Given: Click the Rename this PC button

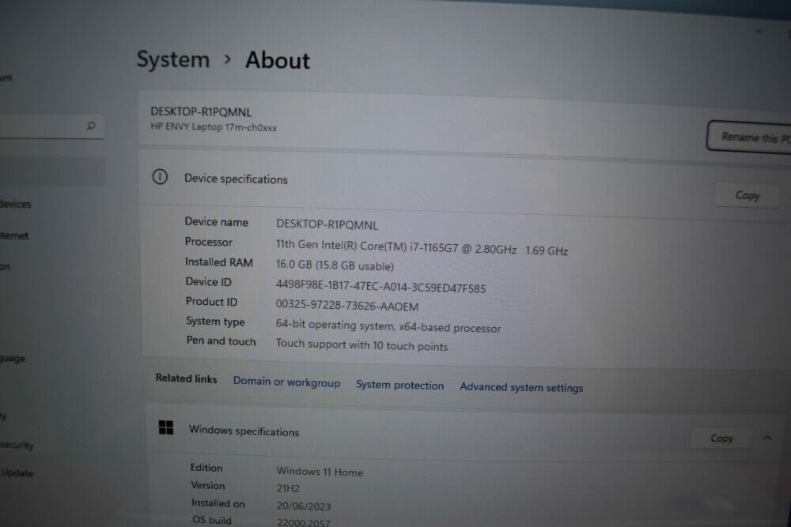Looking at the screenshot, I should pyautogui.click(x=750, y=137).
